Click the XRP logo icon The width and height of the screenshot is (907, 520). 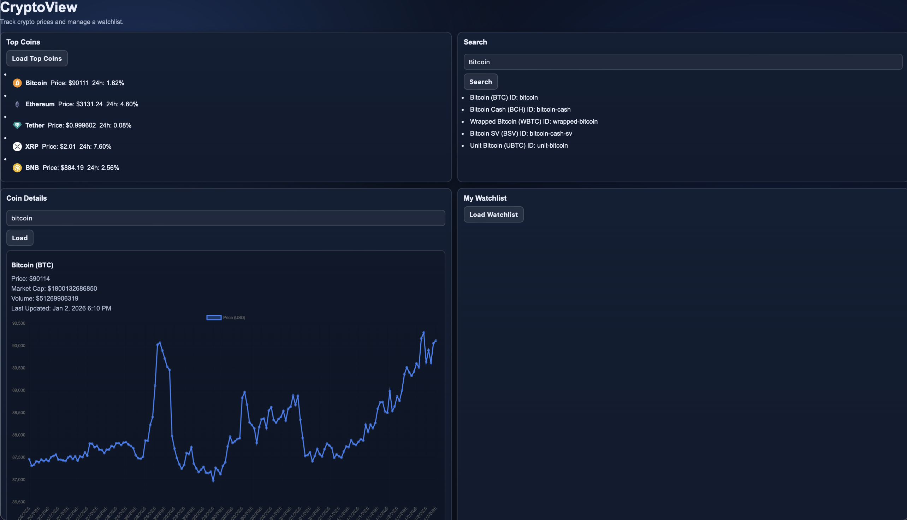(17, 147)
